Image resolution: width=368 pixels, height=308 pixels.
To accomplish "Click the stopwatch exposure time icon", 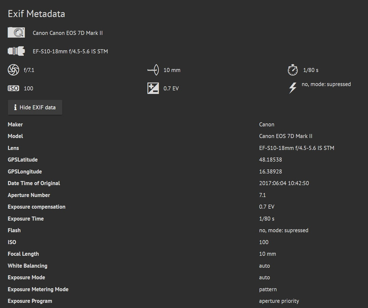I will point(293,70).
